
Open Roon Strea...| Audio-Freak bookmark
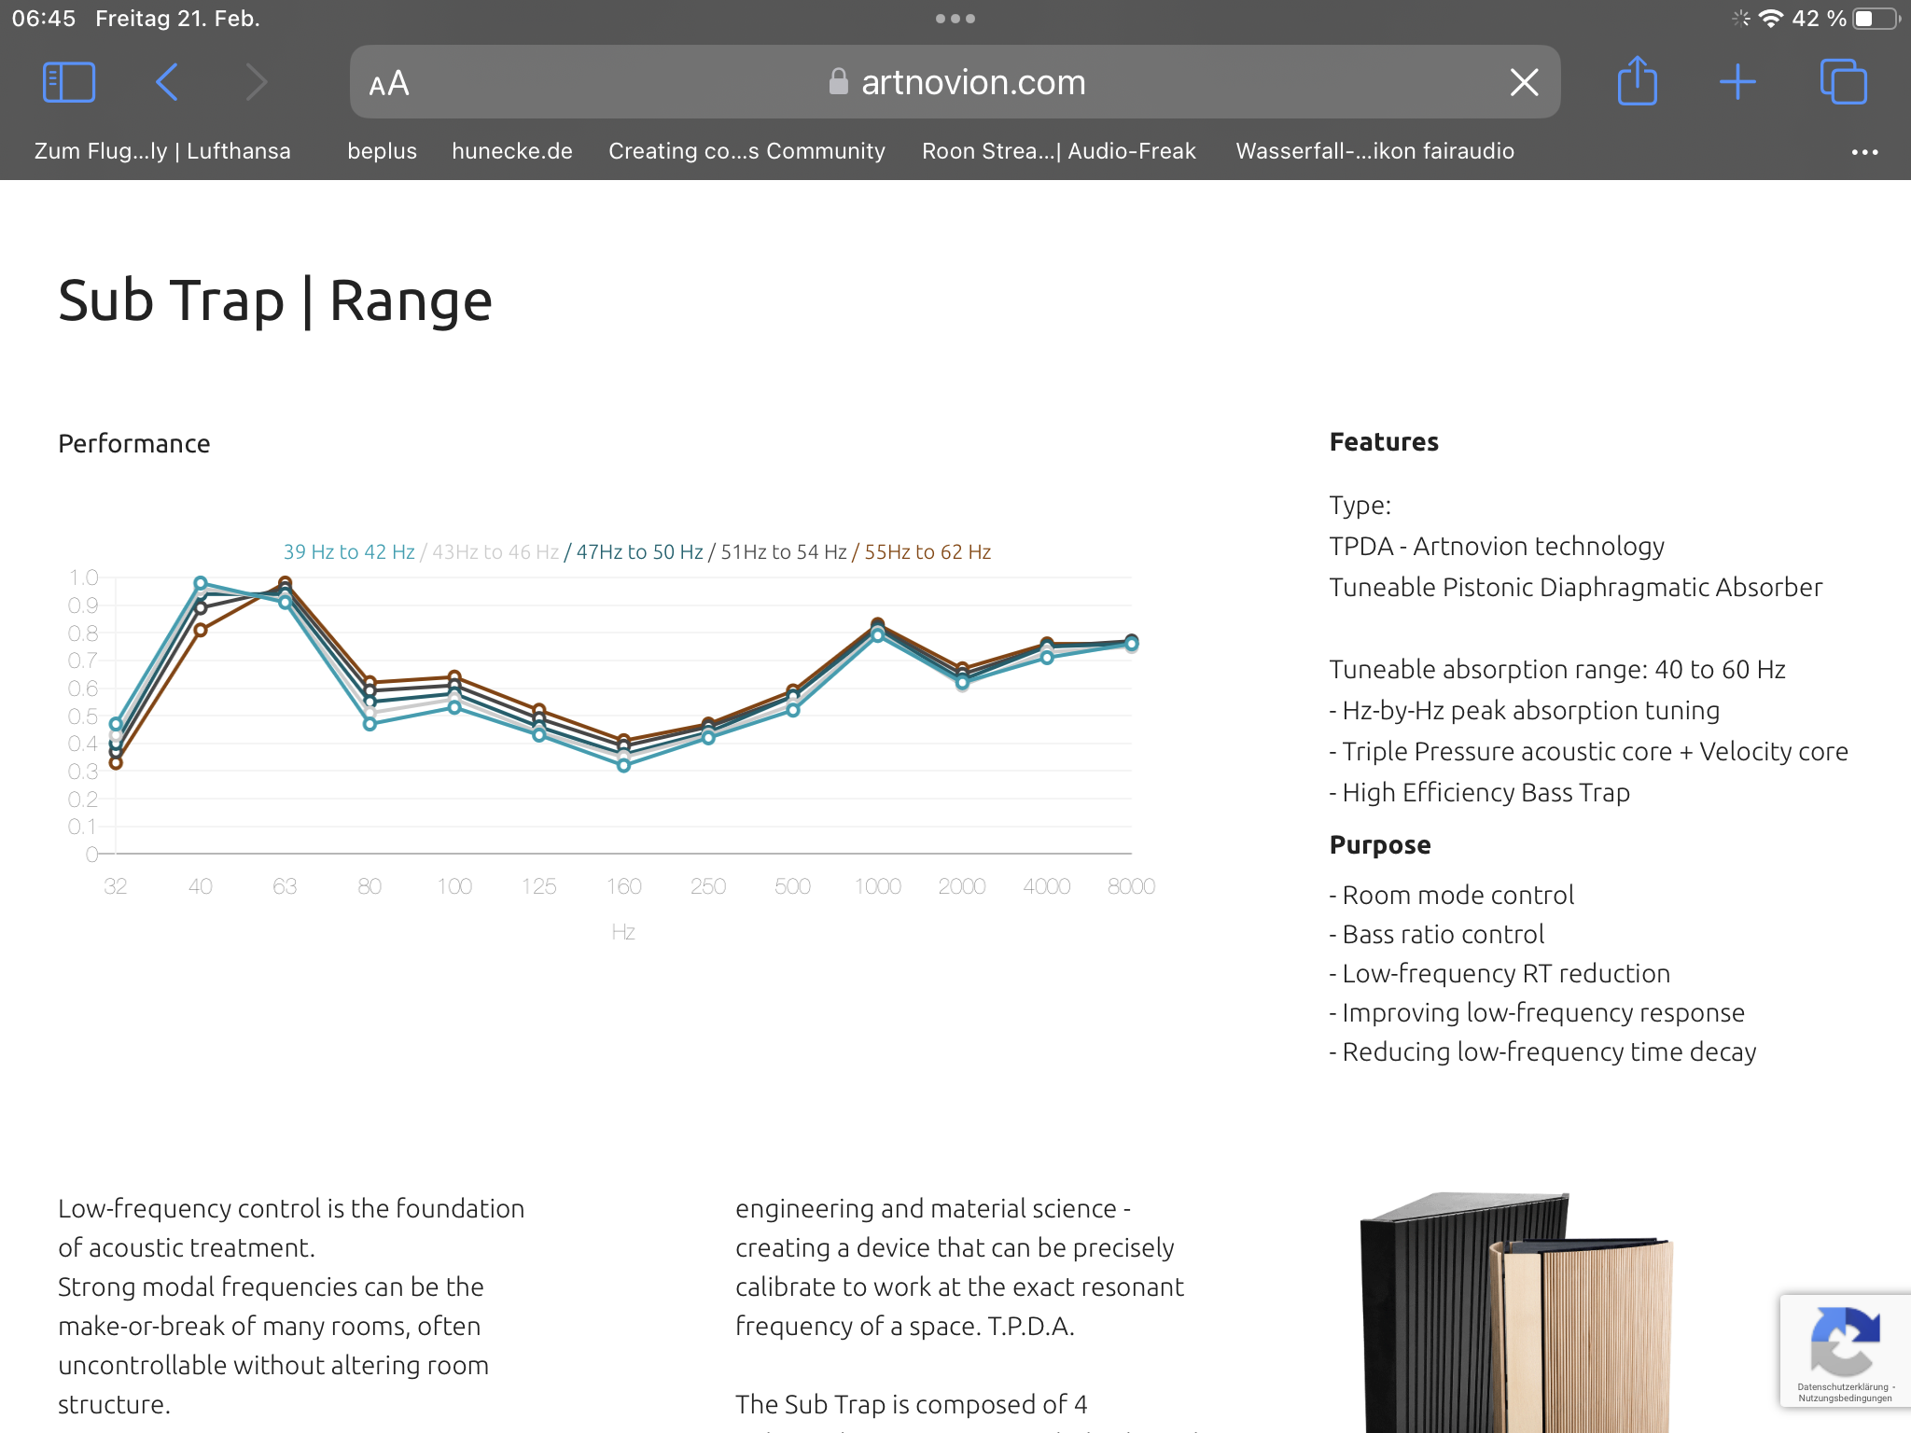(1059, 151)
